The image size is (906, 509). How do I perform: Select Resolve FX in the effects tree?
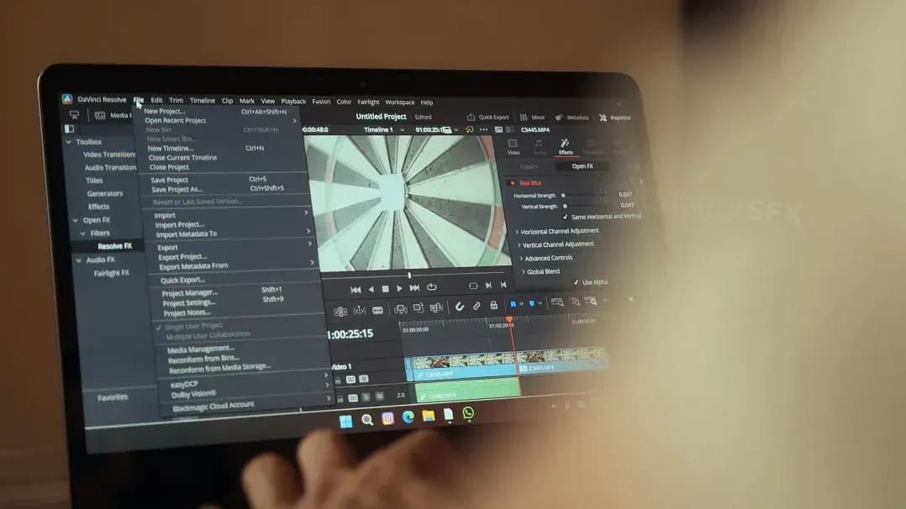(114, 246)
